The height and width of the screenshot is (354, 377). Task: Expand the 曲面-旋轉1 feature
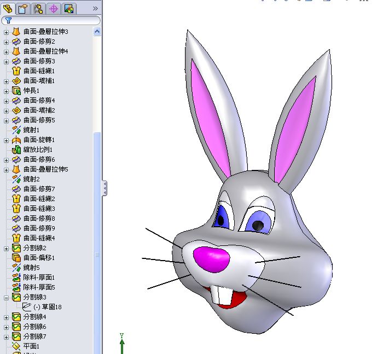tap(6, 140)
